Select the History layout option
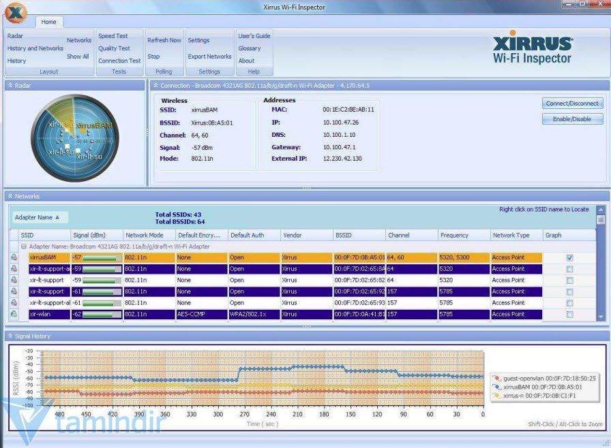Screen dimensions: 611x448 click(16, 61)
